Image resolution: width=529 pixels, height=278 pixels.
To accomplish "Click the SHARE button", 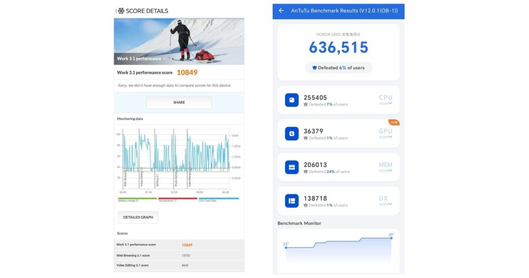I will click(x=179, y=102).
